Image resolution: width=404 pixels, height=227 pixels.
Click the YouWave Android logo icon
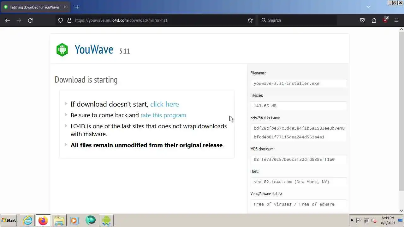coord(62,49)
